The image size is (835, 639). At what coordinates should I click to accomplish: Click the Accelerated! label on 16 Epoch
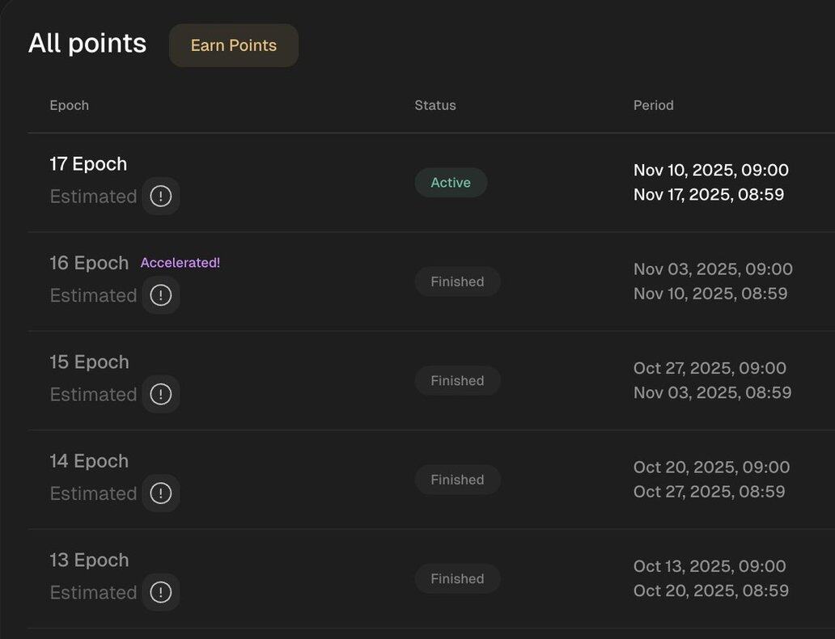point(180,263)
